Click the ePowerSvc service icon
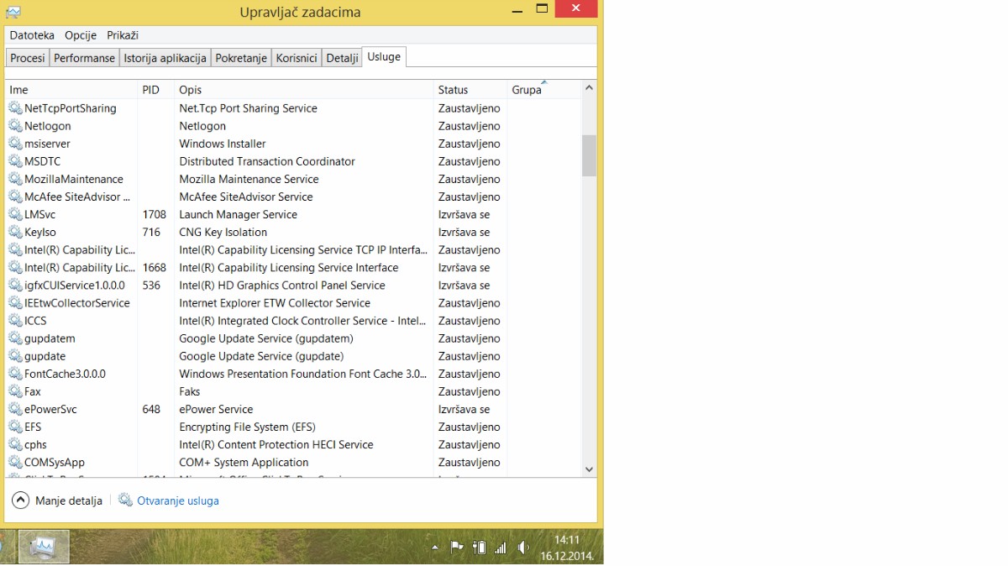This screenshot has height=566, width=1008. [15, 409]
